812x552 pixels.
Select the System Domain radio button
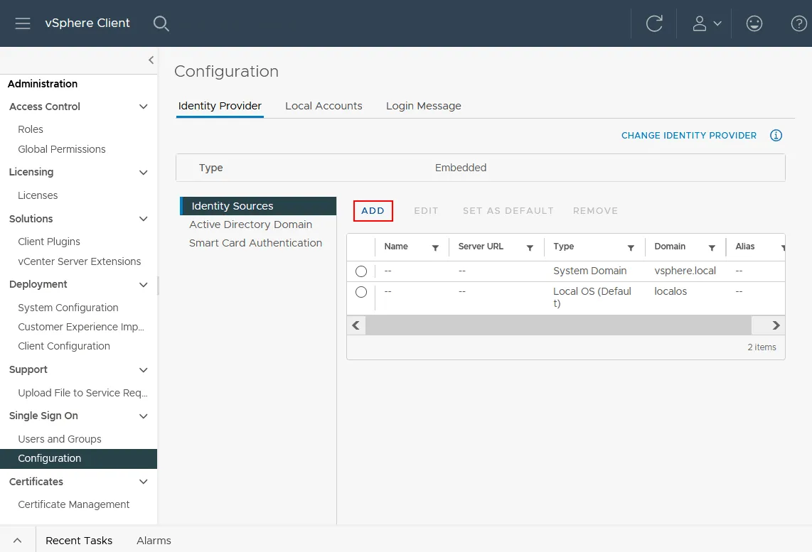[x=361, y=271]
